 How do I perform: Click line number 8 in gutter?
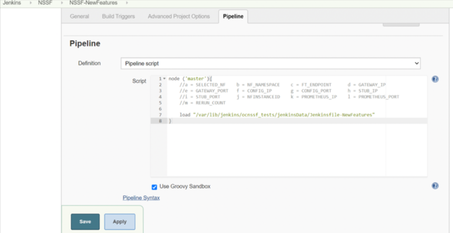click(x=160, y=121)
